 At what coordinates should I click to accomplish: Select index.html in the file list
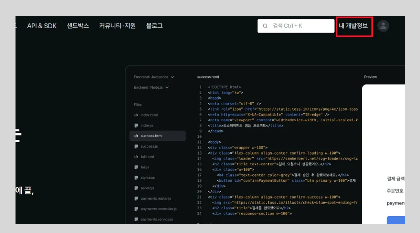(x=149, y=115)
